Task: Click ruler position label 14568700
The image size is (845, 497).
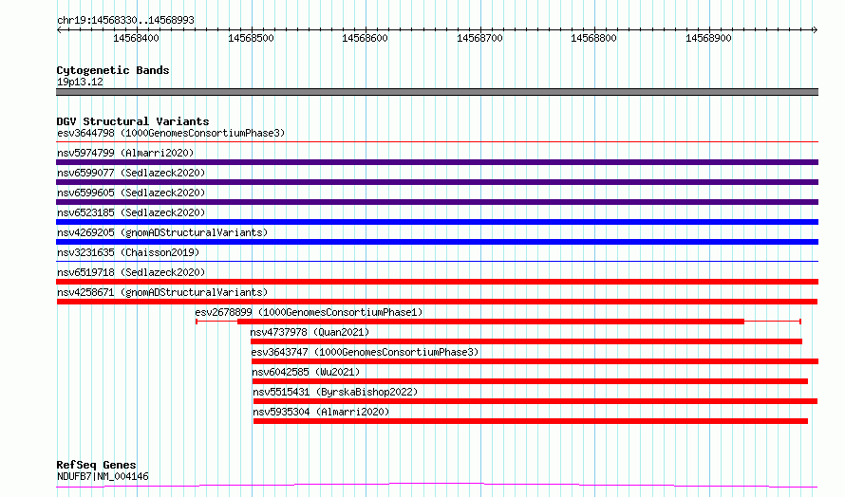Action: pos(479,38)
